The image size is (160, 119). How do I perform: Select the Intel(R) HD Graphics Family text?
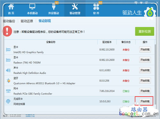point(28,52)
